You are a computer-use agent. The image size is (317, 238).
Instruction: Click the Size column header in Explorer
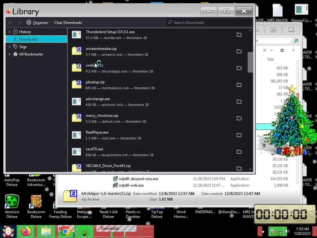coord(271,59)
